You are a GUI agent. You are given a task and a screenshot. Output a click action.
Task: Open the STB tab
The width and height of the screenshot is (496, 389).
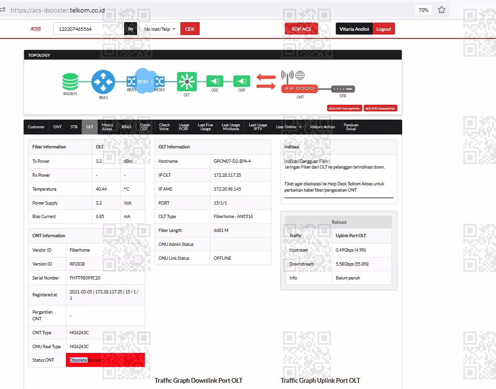click(74, 127)
